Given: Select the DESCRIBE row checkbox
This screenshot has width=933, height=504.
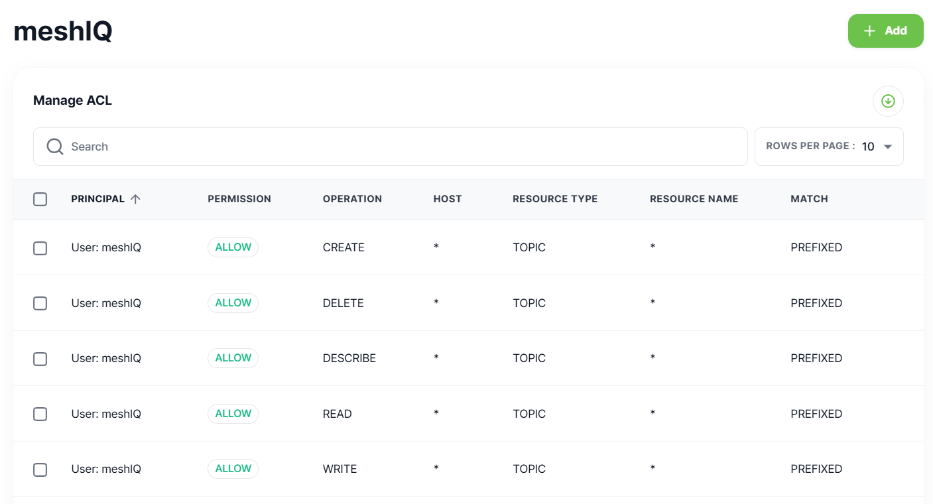Looking at the screenshot, I should coord(40,359).
